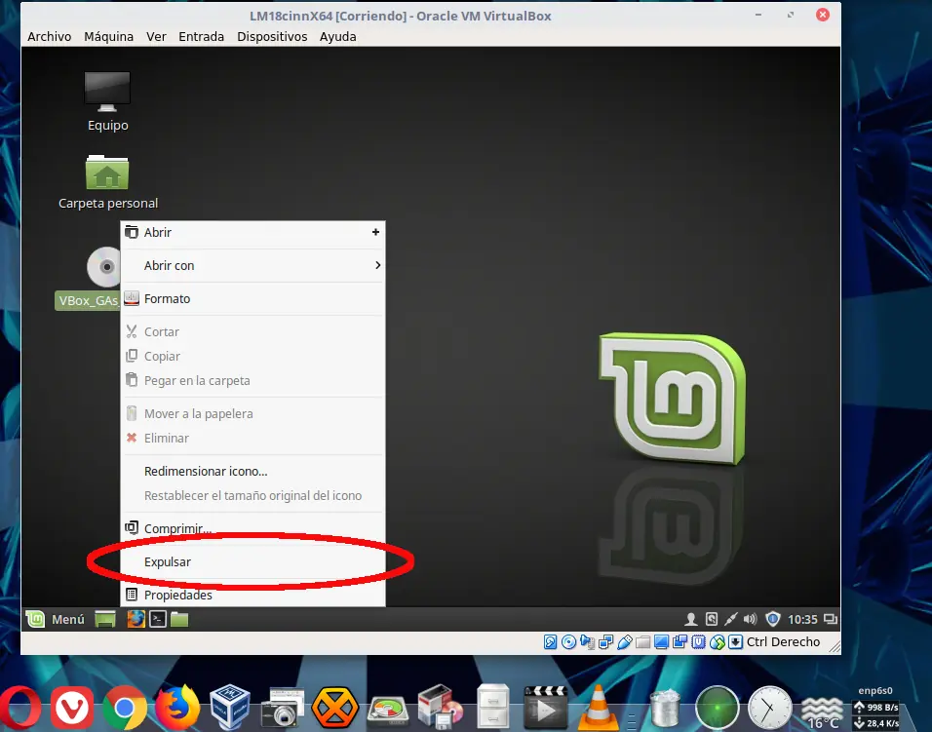The image size is (932, 732).
Task: Click Mover a la papelera entry
Action: click(252, 413)
